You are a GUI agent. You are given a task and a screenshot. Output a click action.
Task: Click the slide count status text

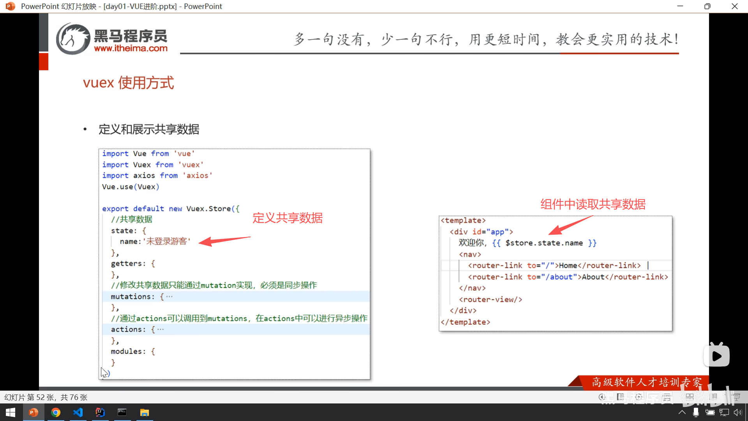tap(46, 397)
